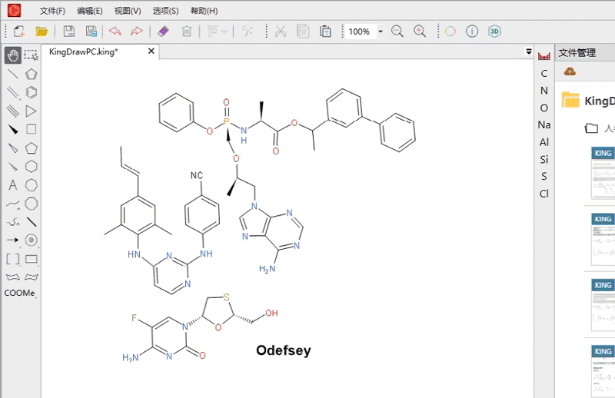615x398 pixels.
Task: Insert the COOMe group template
Action: coord(20,293)
